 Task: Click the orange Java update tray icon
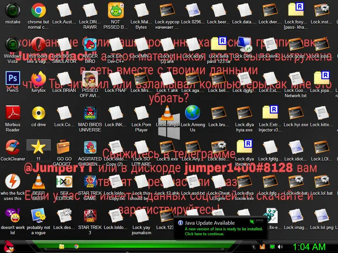[262, 247]
